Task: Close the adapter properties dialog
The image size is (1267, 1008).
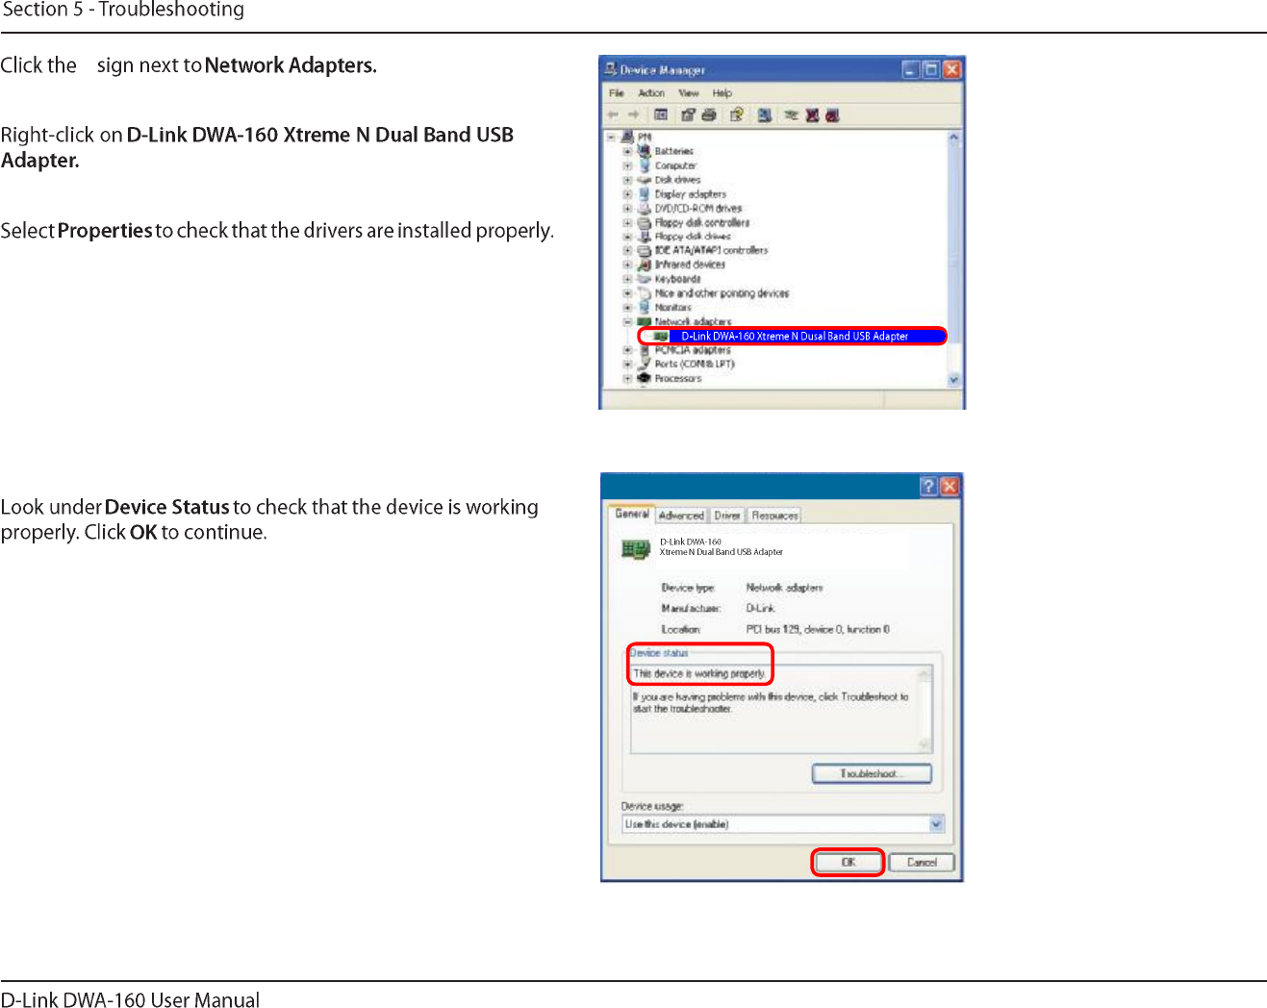Action: 950,486
